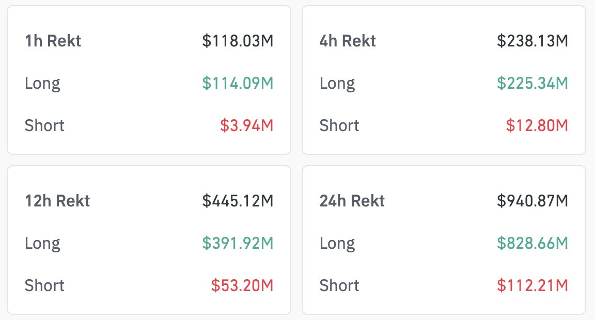Click the 1h Rekt heading
595x320 pixels.
click(x=53, y=41)
